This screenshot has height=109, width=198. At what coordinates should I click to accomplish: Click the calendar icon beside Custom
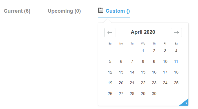click(x=101, y=10)
